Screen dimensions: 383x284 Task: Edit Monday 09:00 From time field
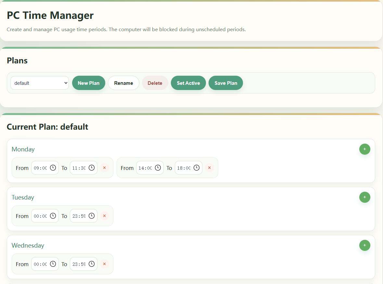[45, 168]
